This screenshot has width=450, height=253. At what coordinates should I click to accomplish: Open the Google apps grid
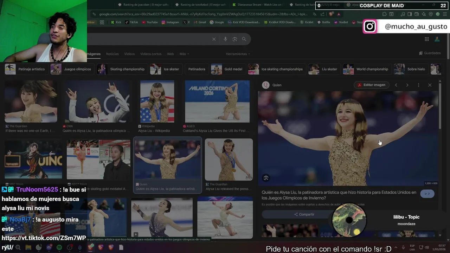click(426, 39)
